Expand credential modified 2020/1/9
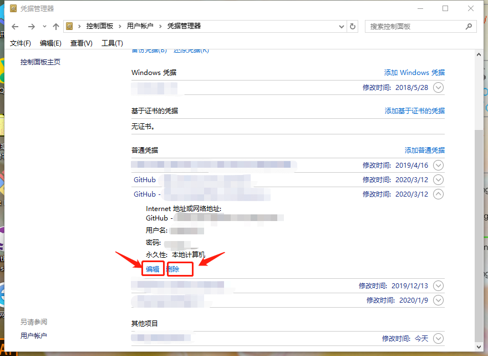The width and height of the screenshot is (488, 356). [x=438, y=300]
